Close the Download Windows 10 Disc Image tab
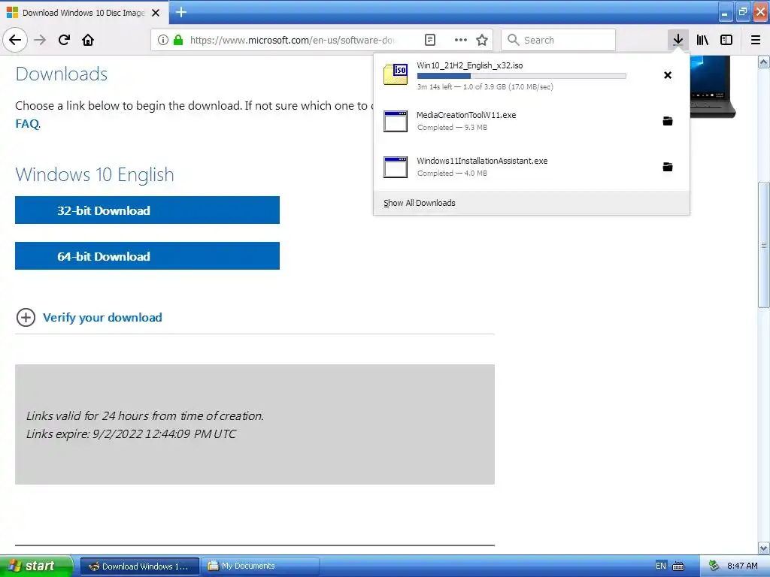 [156, 13]
